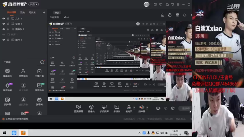The image size is (244, 137).
Task: Switch to 双击 scene tab
Action: (22, 12)
